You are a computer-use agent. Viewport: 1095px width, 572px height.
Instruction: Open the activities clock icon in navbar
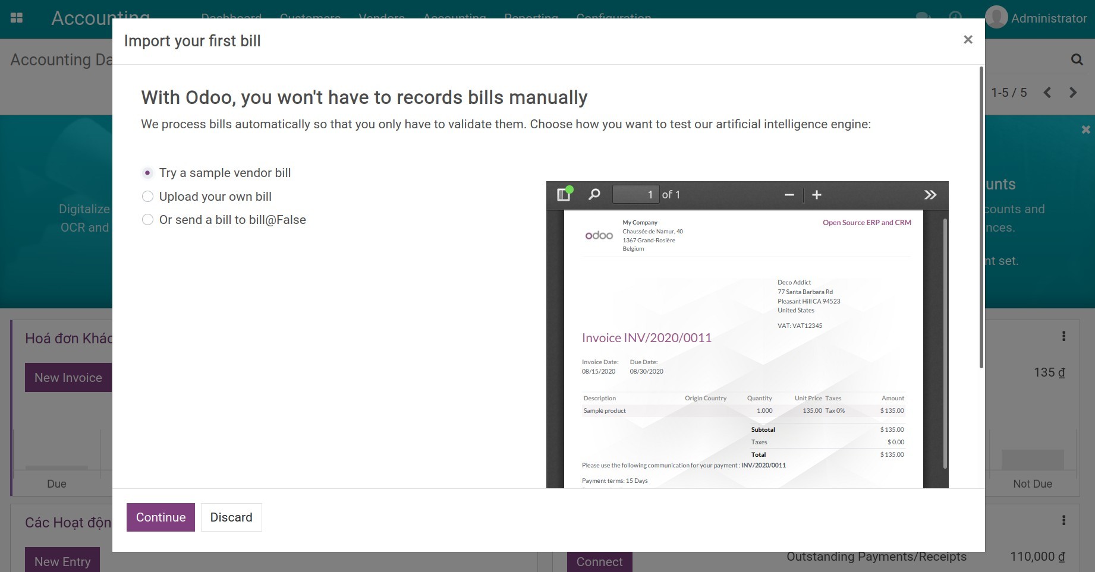(955, 17)
